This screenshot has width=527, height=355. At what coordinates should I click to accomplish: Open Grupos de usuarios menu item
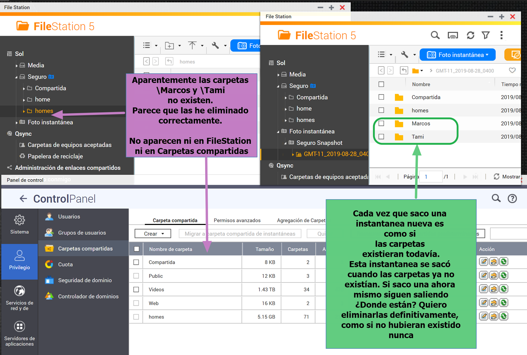(x=82, y=233)
